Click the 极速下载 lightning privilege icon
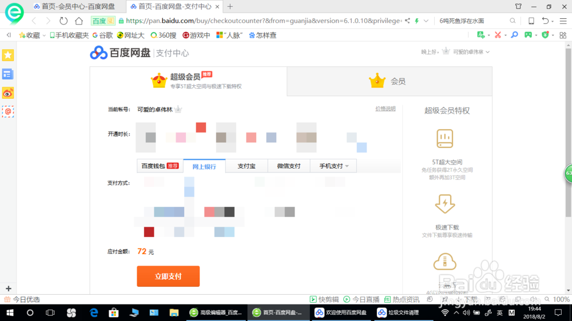 444,204
